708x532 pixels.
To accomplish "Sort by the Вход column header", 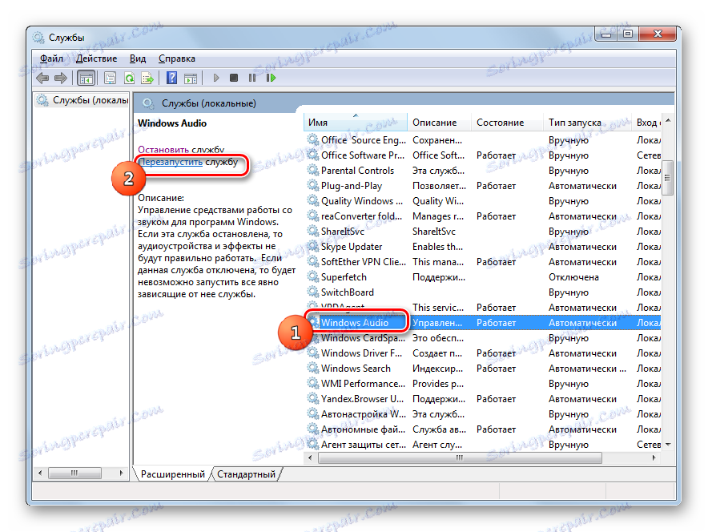I will coord(647,123).
